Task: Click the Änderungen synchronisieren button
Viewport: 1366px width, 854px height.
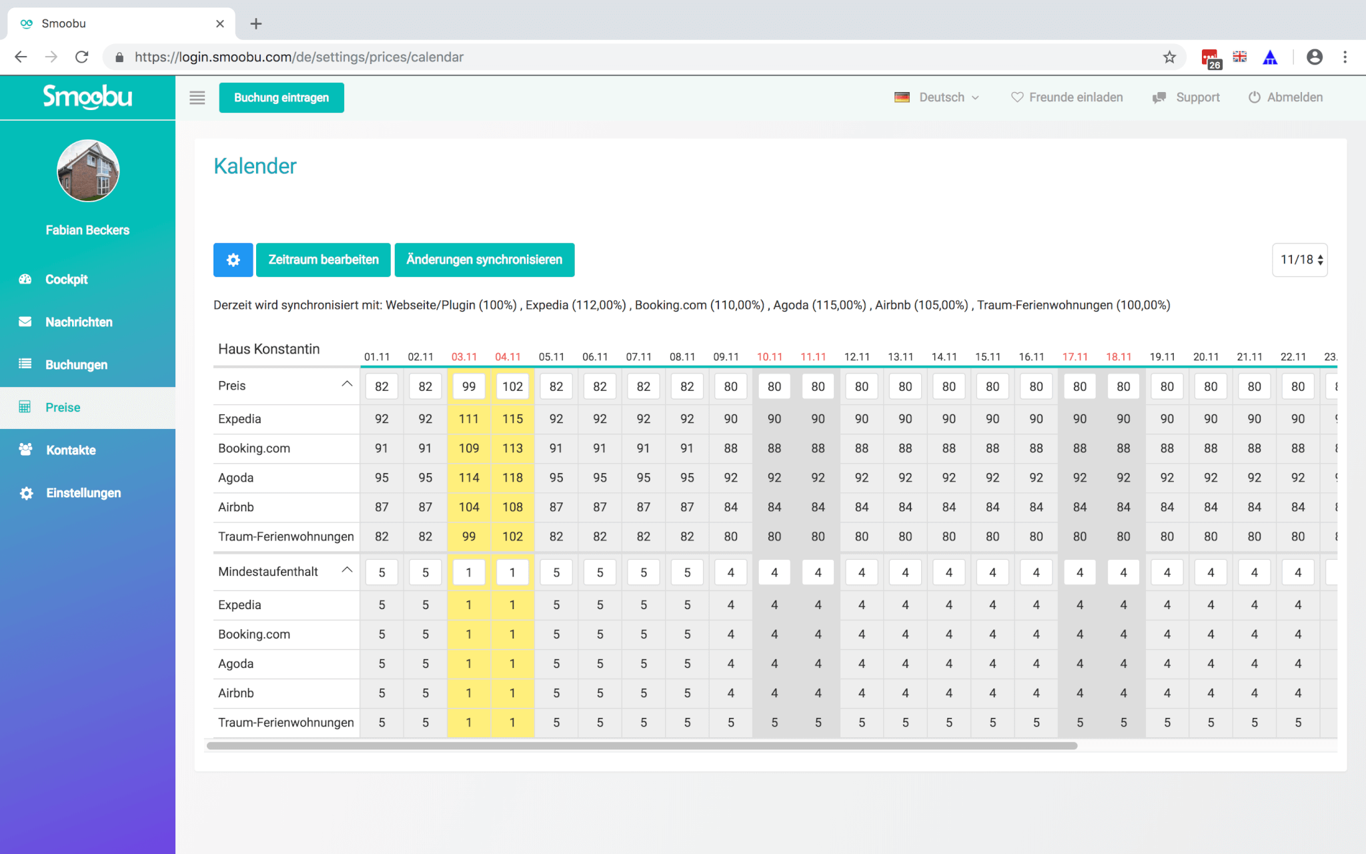Action: (484, 259)
